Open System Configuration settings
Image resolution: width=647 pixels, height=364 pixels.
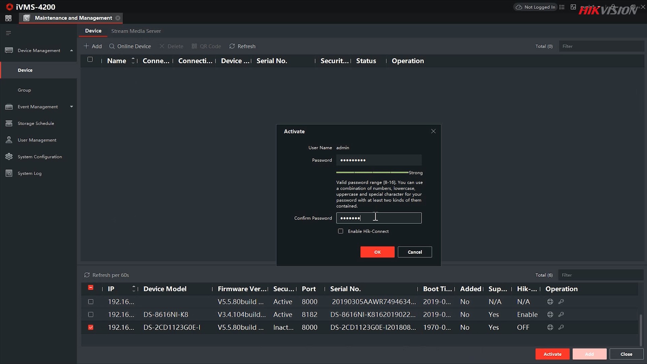[40, 156]
